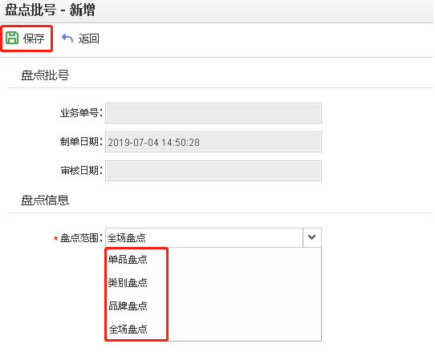The image size is (435, 356).
Task: Click the blue return arrow icon
Action: pyautogui.click(x=67, y=38)
